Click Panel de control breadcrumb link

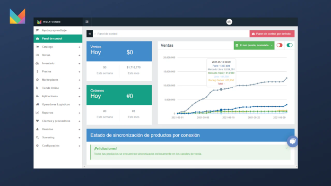click(107, 34)
